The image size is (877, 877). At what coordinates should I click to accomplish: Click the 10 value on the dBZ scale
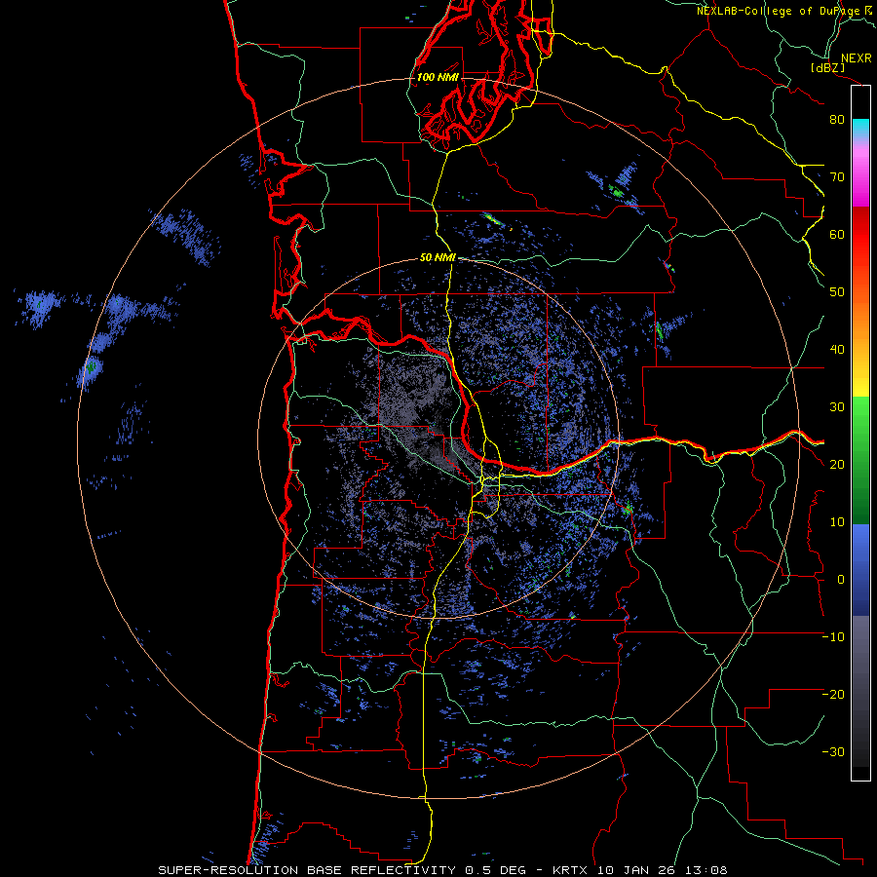(x=837, y=522)
